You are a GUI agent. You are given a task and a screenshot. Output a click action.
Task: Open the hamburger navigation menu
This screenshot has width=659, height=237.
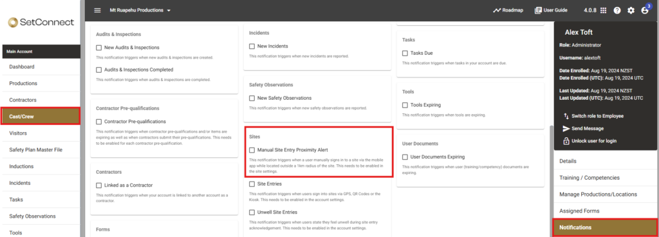98,10
